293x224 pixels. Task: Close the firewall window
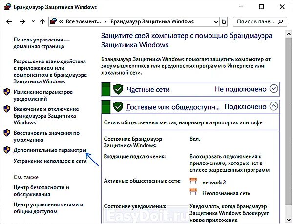pos(282,7)
